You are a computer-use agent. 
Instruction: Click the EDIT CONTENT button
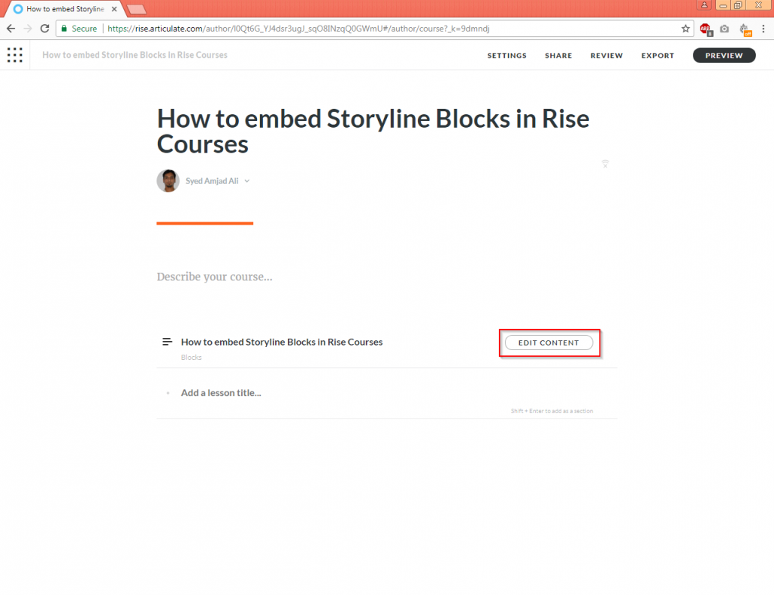pos(549,343)
